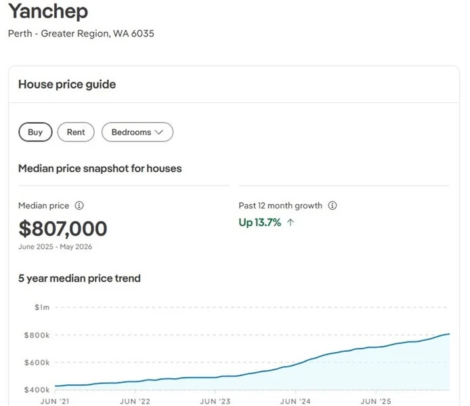
Task: Click the JUN '21 marker on chart axis
Action: 55,401
